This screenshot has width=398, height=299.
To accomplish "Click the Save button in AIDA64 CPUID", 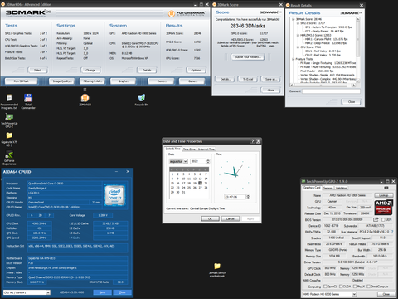I will click(x=102, y=292).
